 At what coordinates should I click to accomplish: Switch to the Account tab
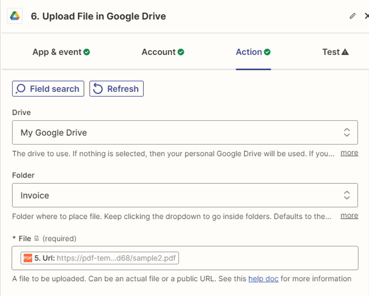tap(163, 52)
